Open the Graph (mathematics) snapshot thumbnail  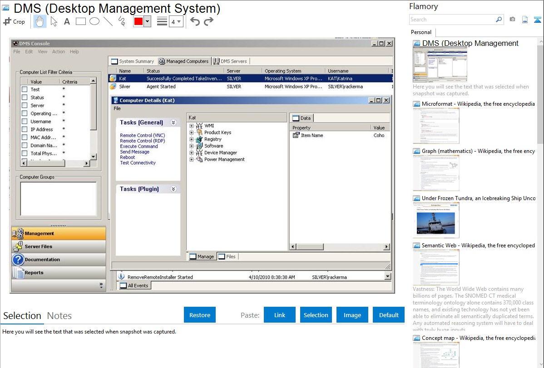pos(436,173)
